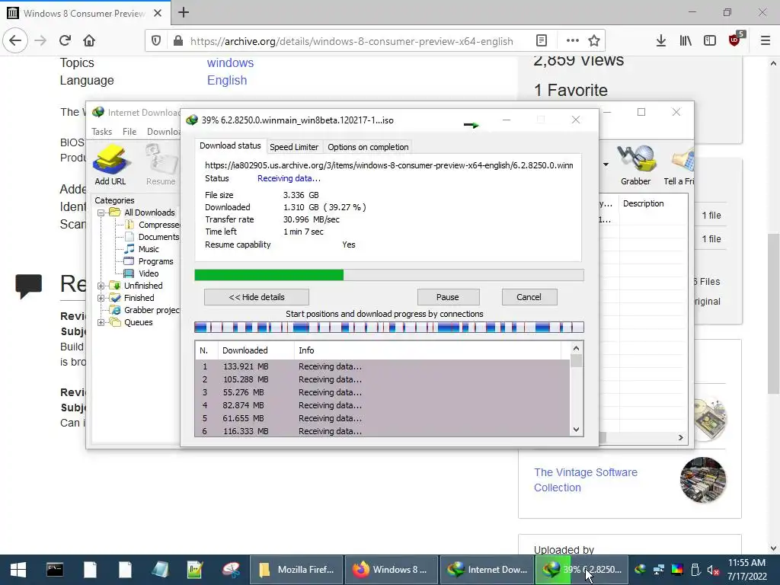The height and width of the screenshot is (585, 780).
Task: Open a new Firefox tab
Action: 184,12
